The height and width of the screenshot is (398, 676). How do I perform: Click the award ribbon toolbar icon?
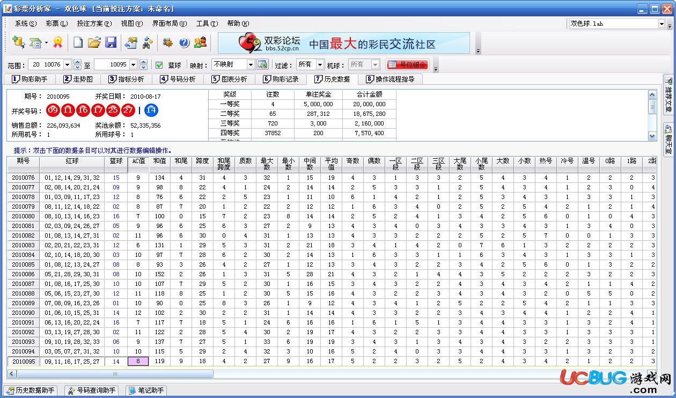pyautogui.click(x=58, y=43)
